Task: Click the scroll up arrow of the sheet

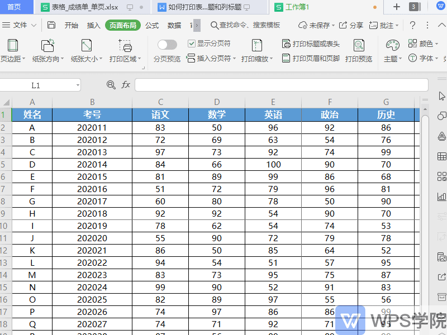Action: click(x=425, y=109)
